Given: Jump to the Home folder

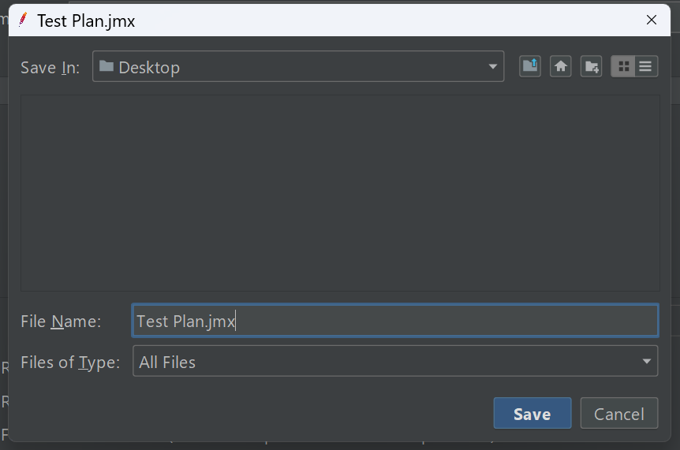Looking at the screenshot, I should [x=560, y=66].
